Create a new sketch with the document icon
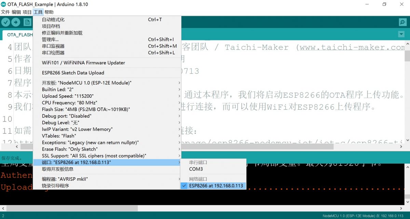This screenshot has width=410, height=219. point(27,22)
